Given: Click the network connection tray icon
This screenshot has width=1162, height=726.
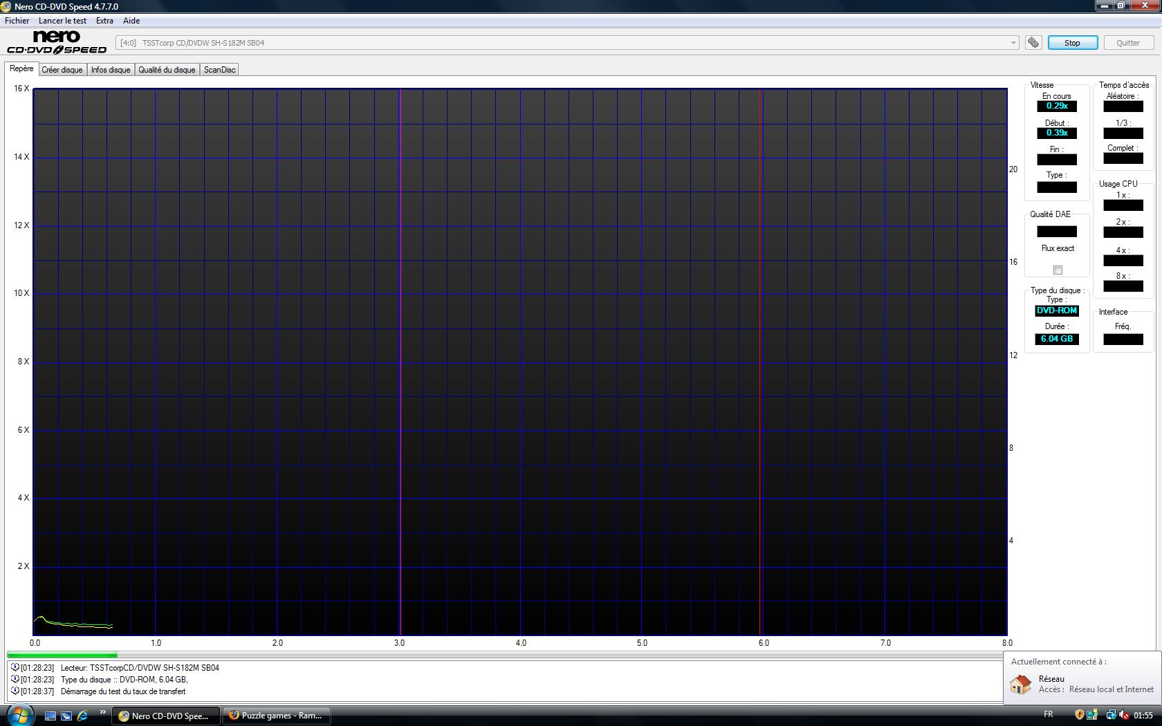Looking at the screenshot, I should [1110, 715].
